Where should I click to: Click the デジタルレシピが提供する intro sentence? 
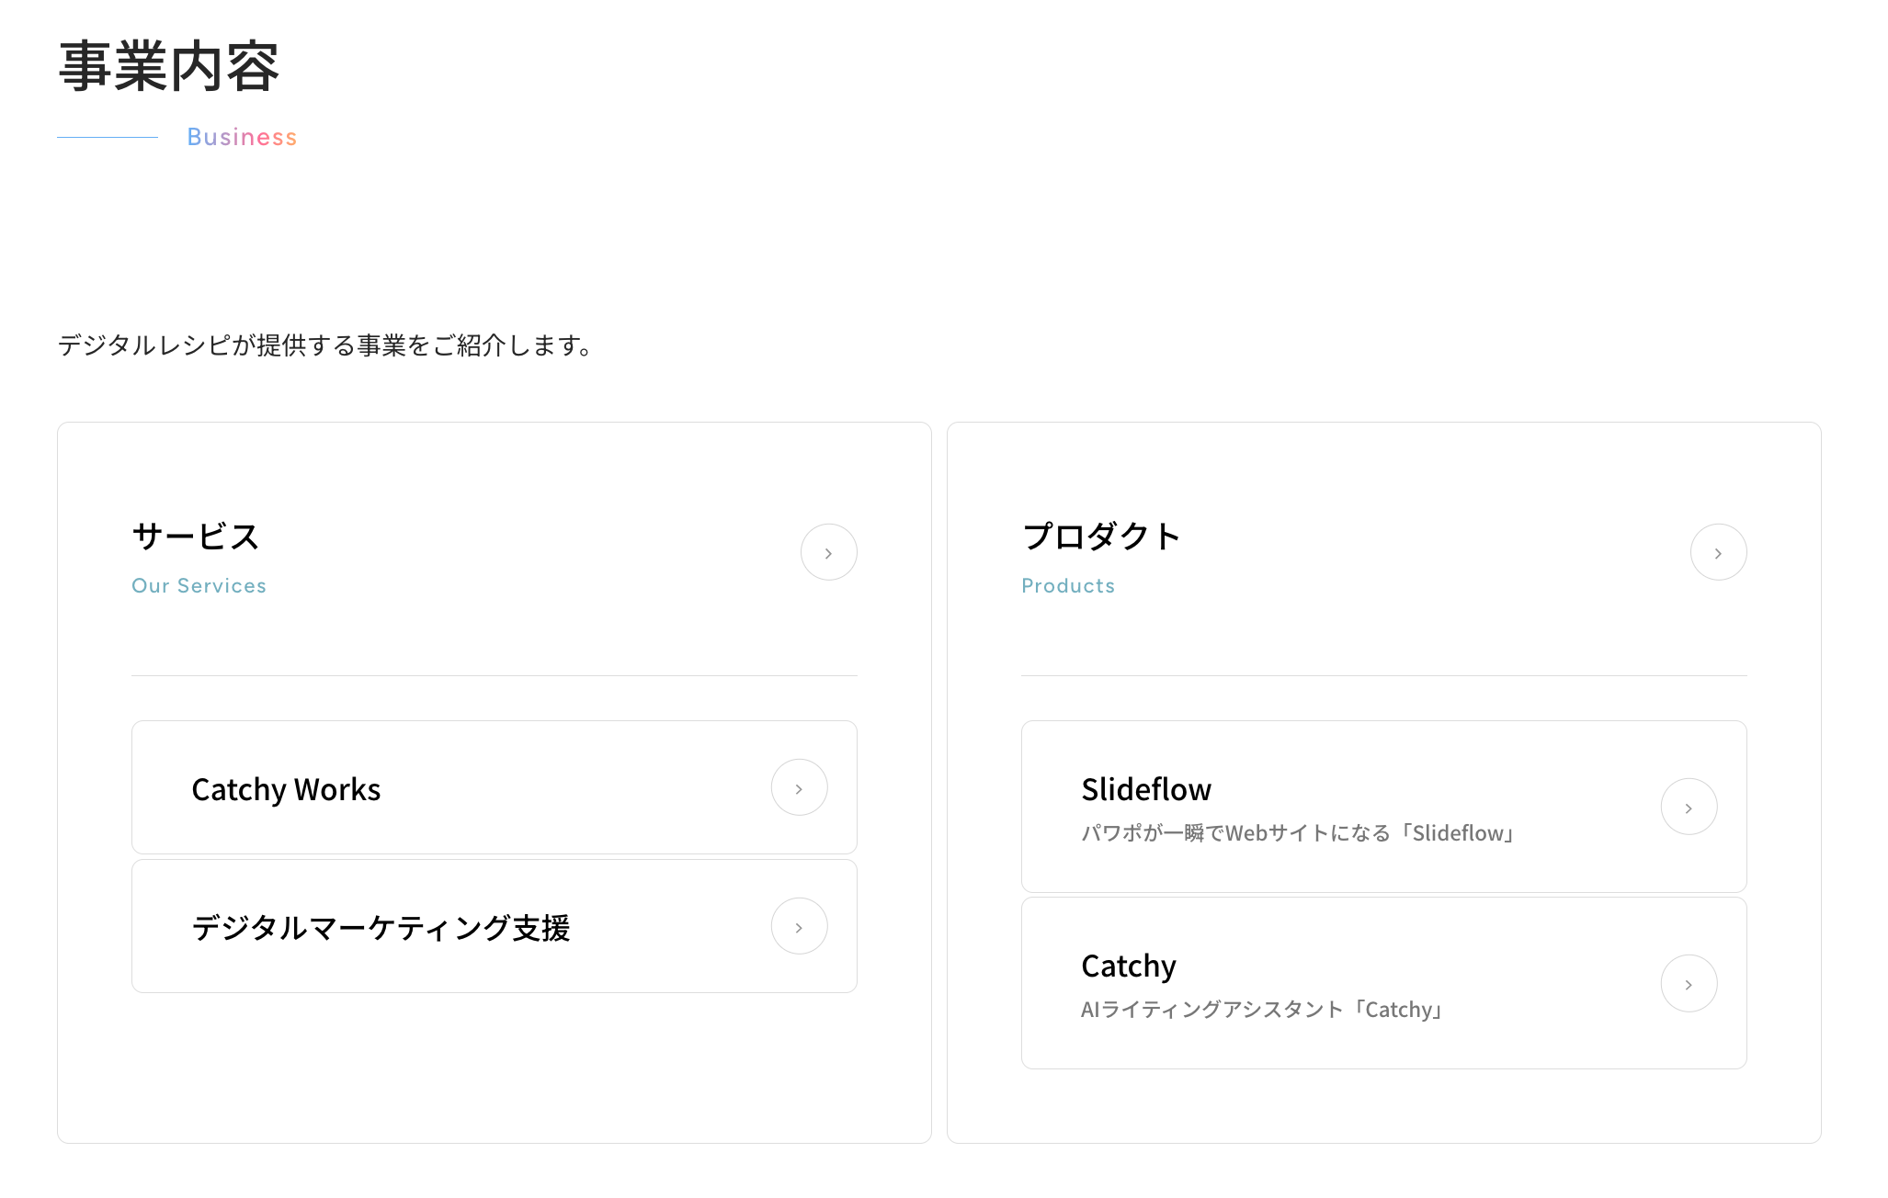click(325, 345)
